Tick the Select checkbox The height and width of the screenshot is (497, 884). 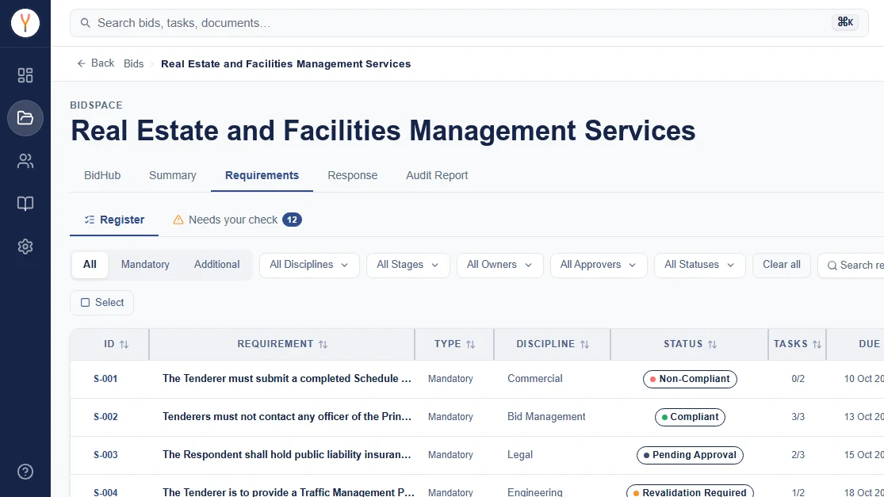click(x=85, y=303)
